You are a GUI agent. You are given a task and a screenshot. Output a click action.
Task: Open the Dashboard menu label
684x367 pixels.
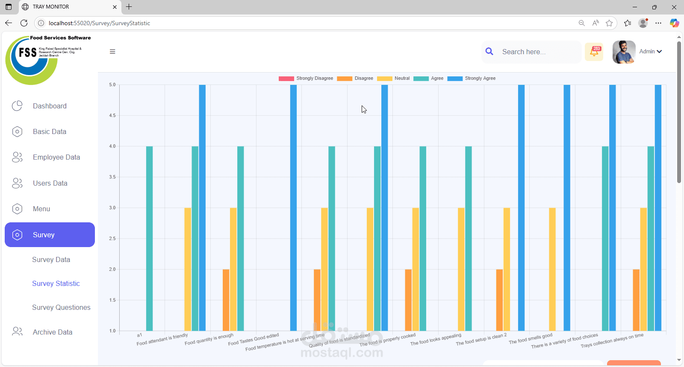pos(50,106)
